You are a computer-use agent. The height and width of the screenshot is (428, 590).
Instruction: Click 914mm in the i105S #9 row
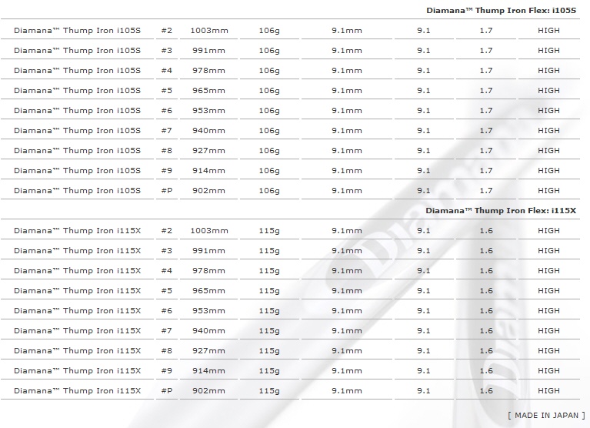(x=208, y=171)
